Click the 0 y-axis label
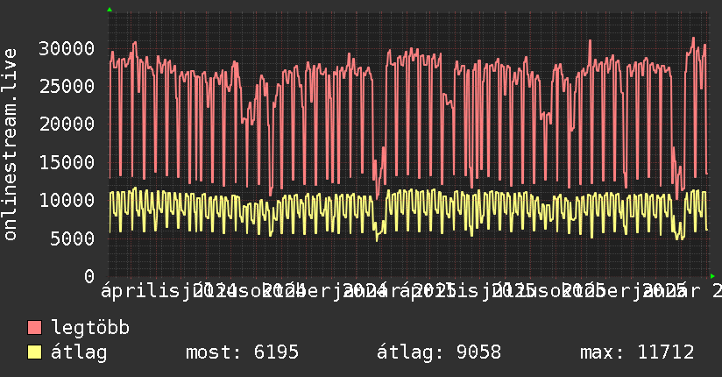Screen dimensions: 722x377 pos(90,276)
